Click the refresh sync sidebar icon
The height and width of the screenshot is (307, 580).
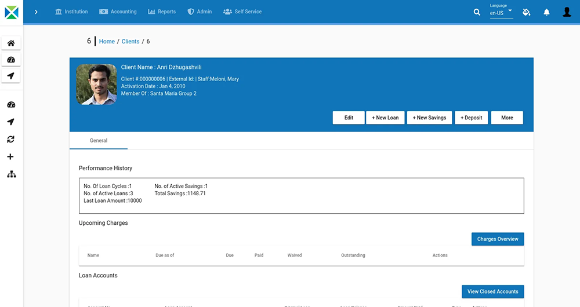10,139
